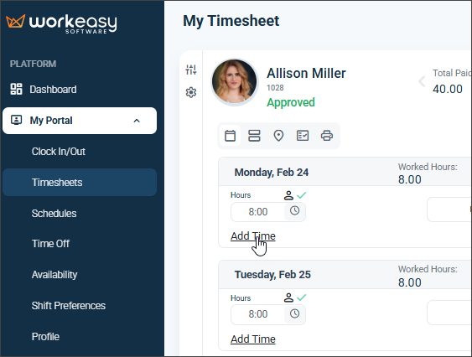
Task: Click Add Time under Tuesday, Feb 25
Action: (x=253, y=339)
